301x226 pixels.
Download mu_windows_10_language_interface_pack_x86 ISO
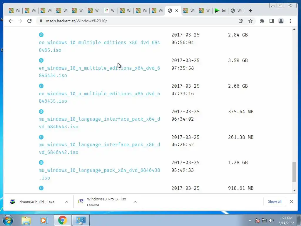(99, 148)
